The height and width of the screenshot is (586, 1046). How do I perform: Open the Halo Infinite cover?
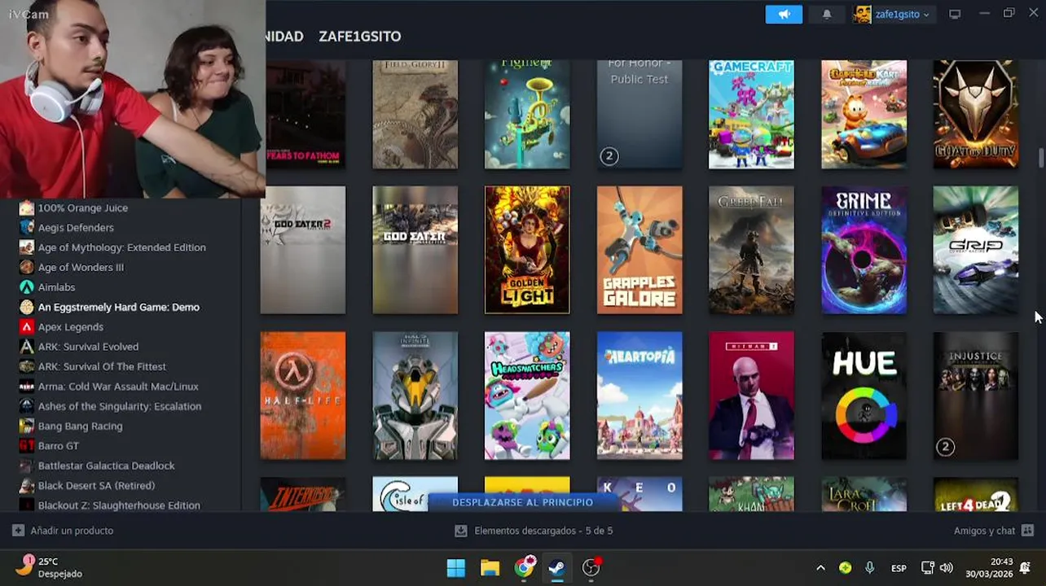(x=415, y=396)
